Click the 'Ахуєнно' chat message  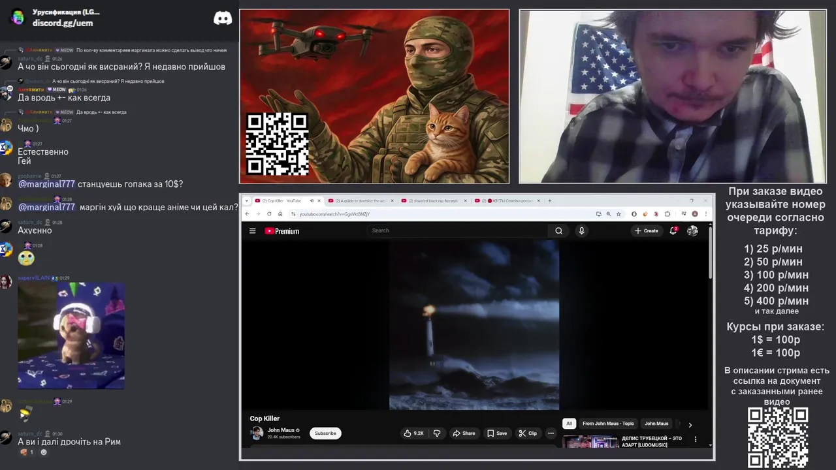click(35, 230)
